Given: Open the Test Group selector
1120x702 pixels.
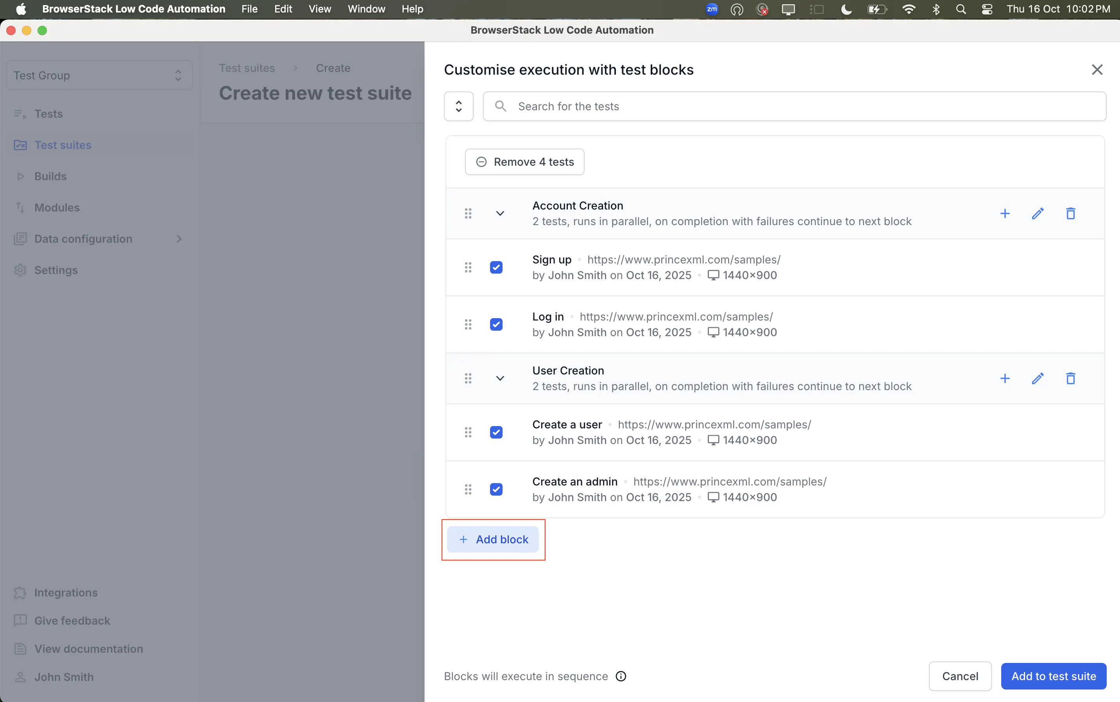Looking at the screenshot, I should (x=99, y=75).
